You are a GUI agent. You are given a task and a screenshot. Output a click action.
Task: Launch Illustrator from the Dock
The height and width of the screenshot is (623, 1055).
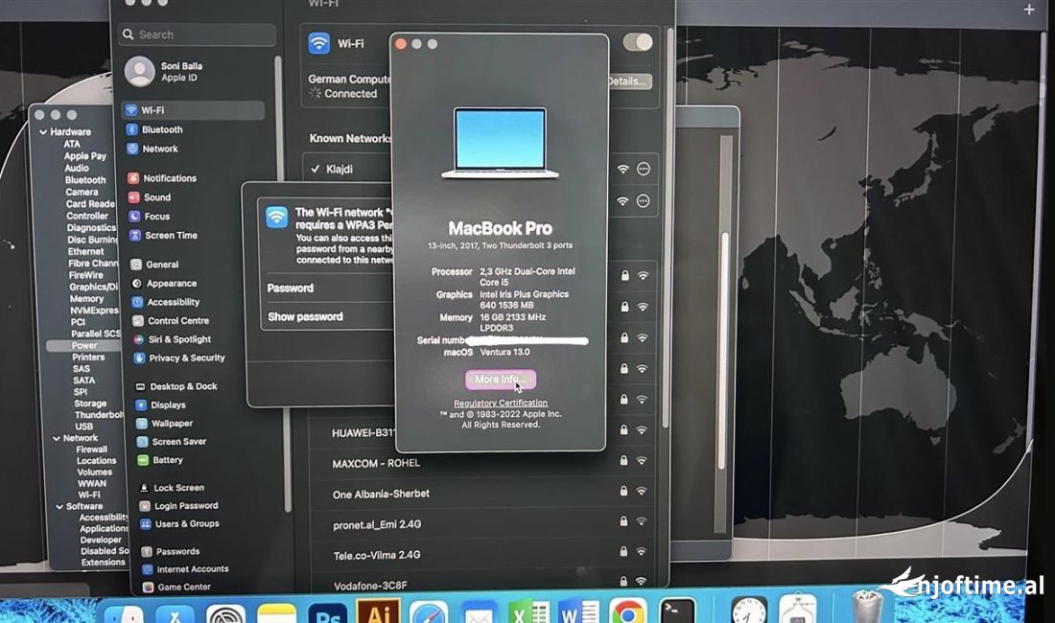pos(378,611)
